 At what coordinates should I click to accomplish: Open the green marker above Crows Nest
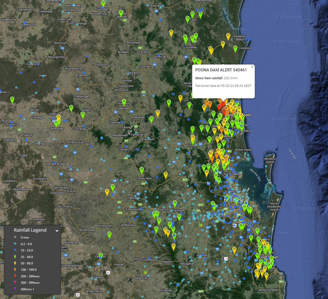[x=142, y=170]
